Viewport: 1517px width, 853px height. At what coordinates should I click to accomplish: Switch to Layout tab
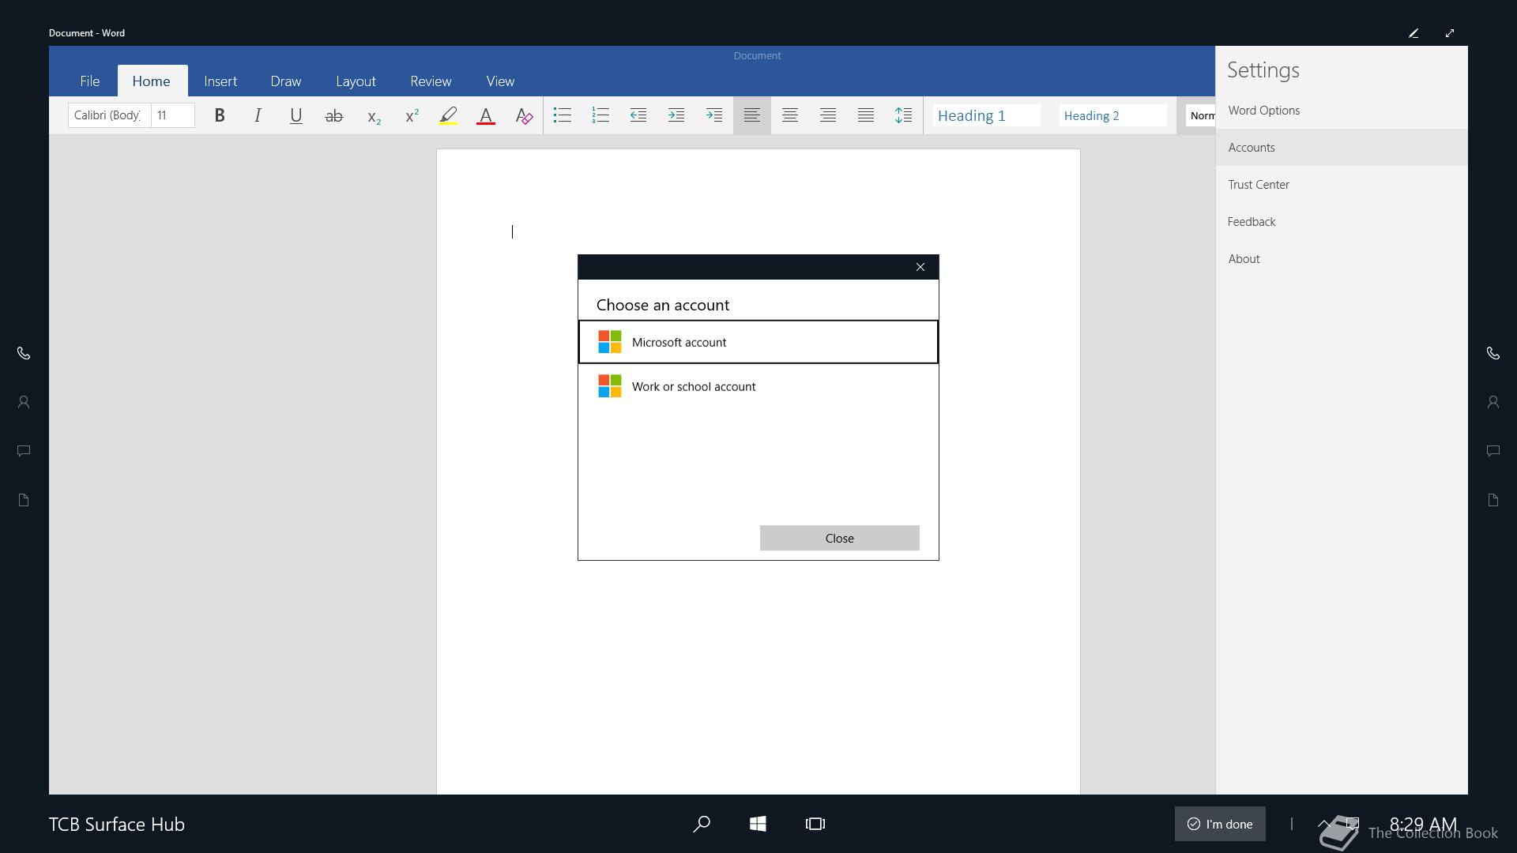[x=356, y=81]
